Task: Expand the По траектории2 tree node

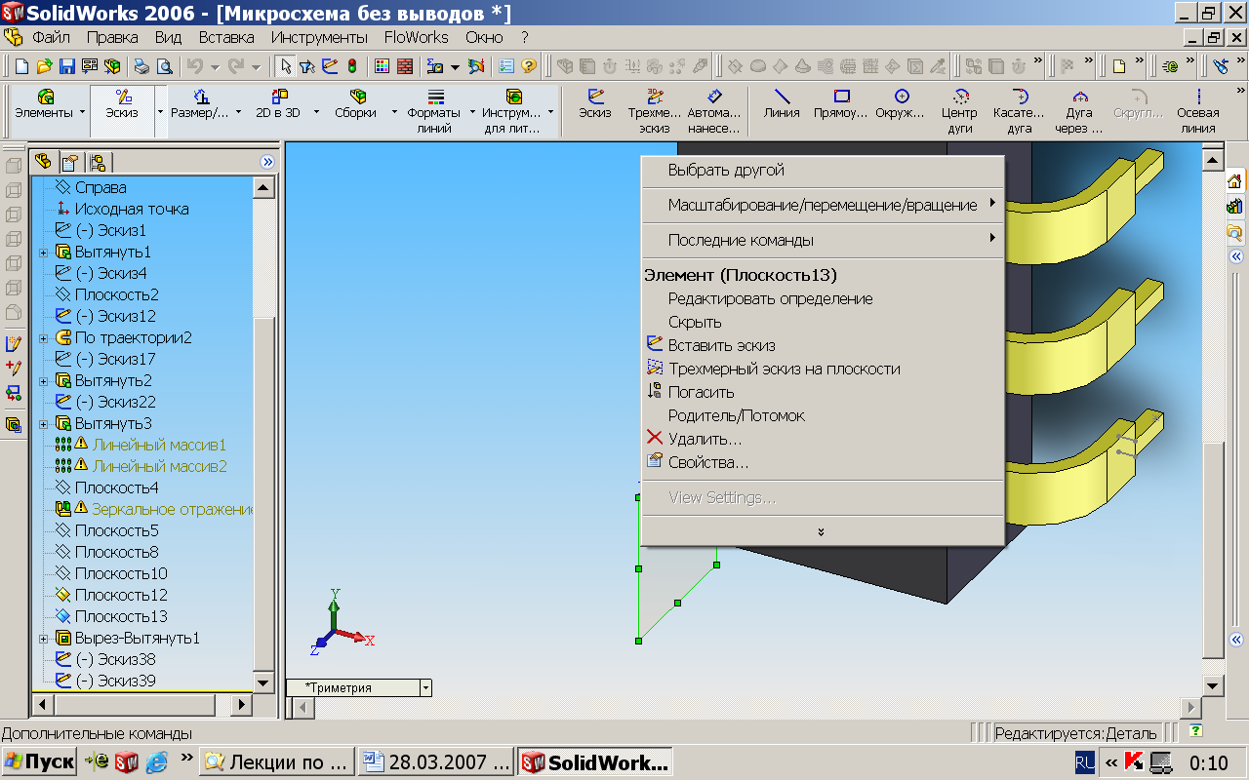Action: (43, 338)
